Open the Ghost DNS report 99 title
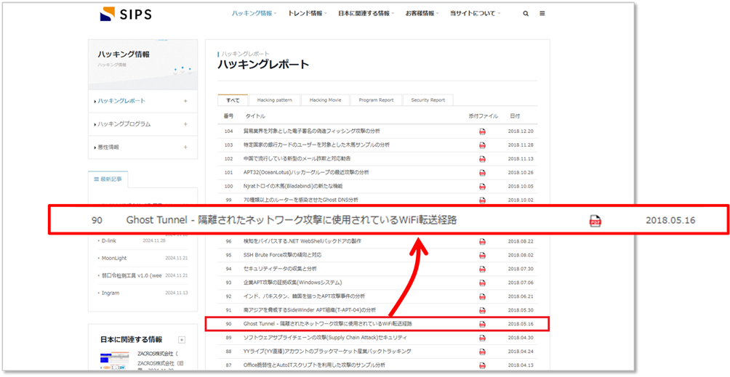 point(301,200)
